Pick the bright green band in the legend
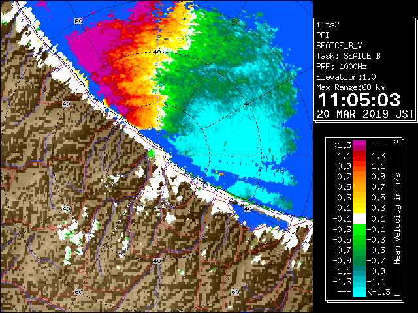The width and height of the screenshot is (418, 313). [359, 229]
